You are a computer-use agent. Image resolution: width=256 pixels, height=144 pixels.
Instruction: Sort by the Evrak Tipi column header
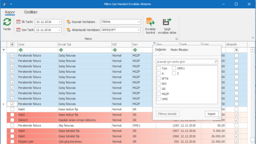[x=84, y=44]
